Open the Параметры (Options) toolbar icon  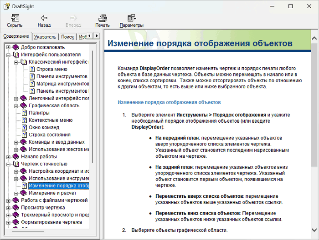(131, 18)
